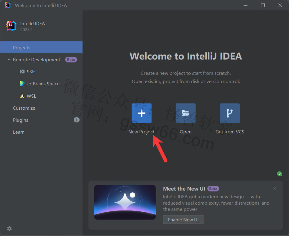Click the New UI promotional thumbnail

(125, 202)
